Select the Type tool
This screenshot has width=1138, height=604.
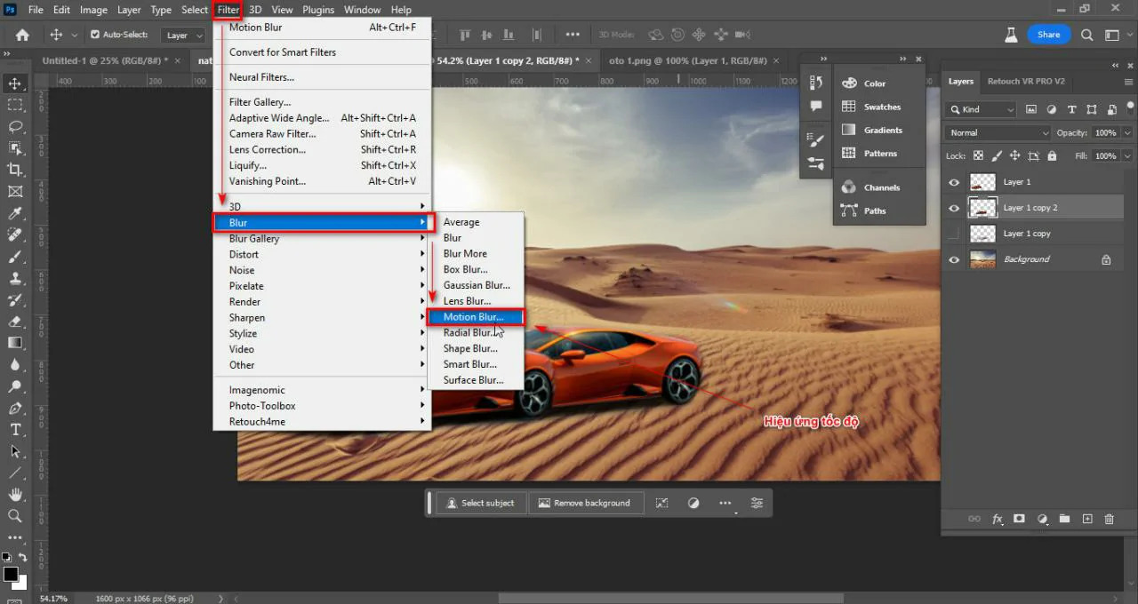[x=14, y=430]
